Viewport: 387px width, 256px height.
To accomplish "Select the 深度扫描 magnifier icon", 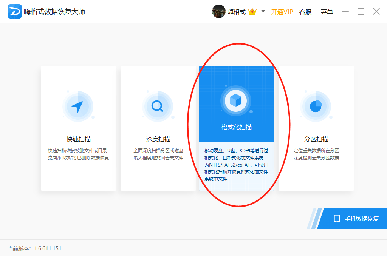I will (x=158, y=106).
